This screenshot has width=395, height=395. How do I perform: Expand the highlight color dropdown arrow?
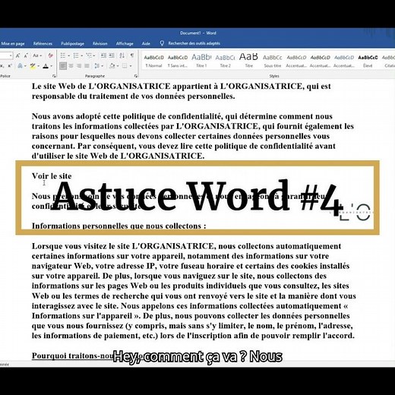click(x=39, y=66)
